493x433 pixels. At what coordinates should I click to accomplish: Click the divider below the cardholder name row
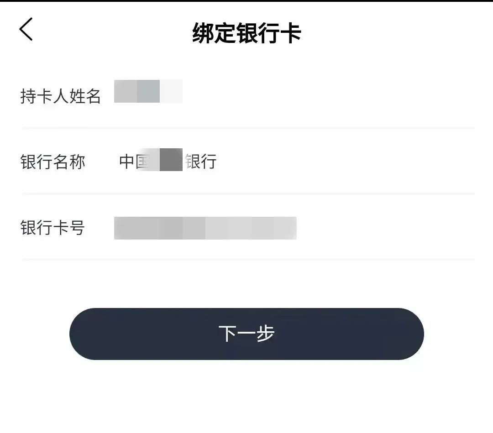[248, 129]
